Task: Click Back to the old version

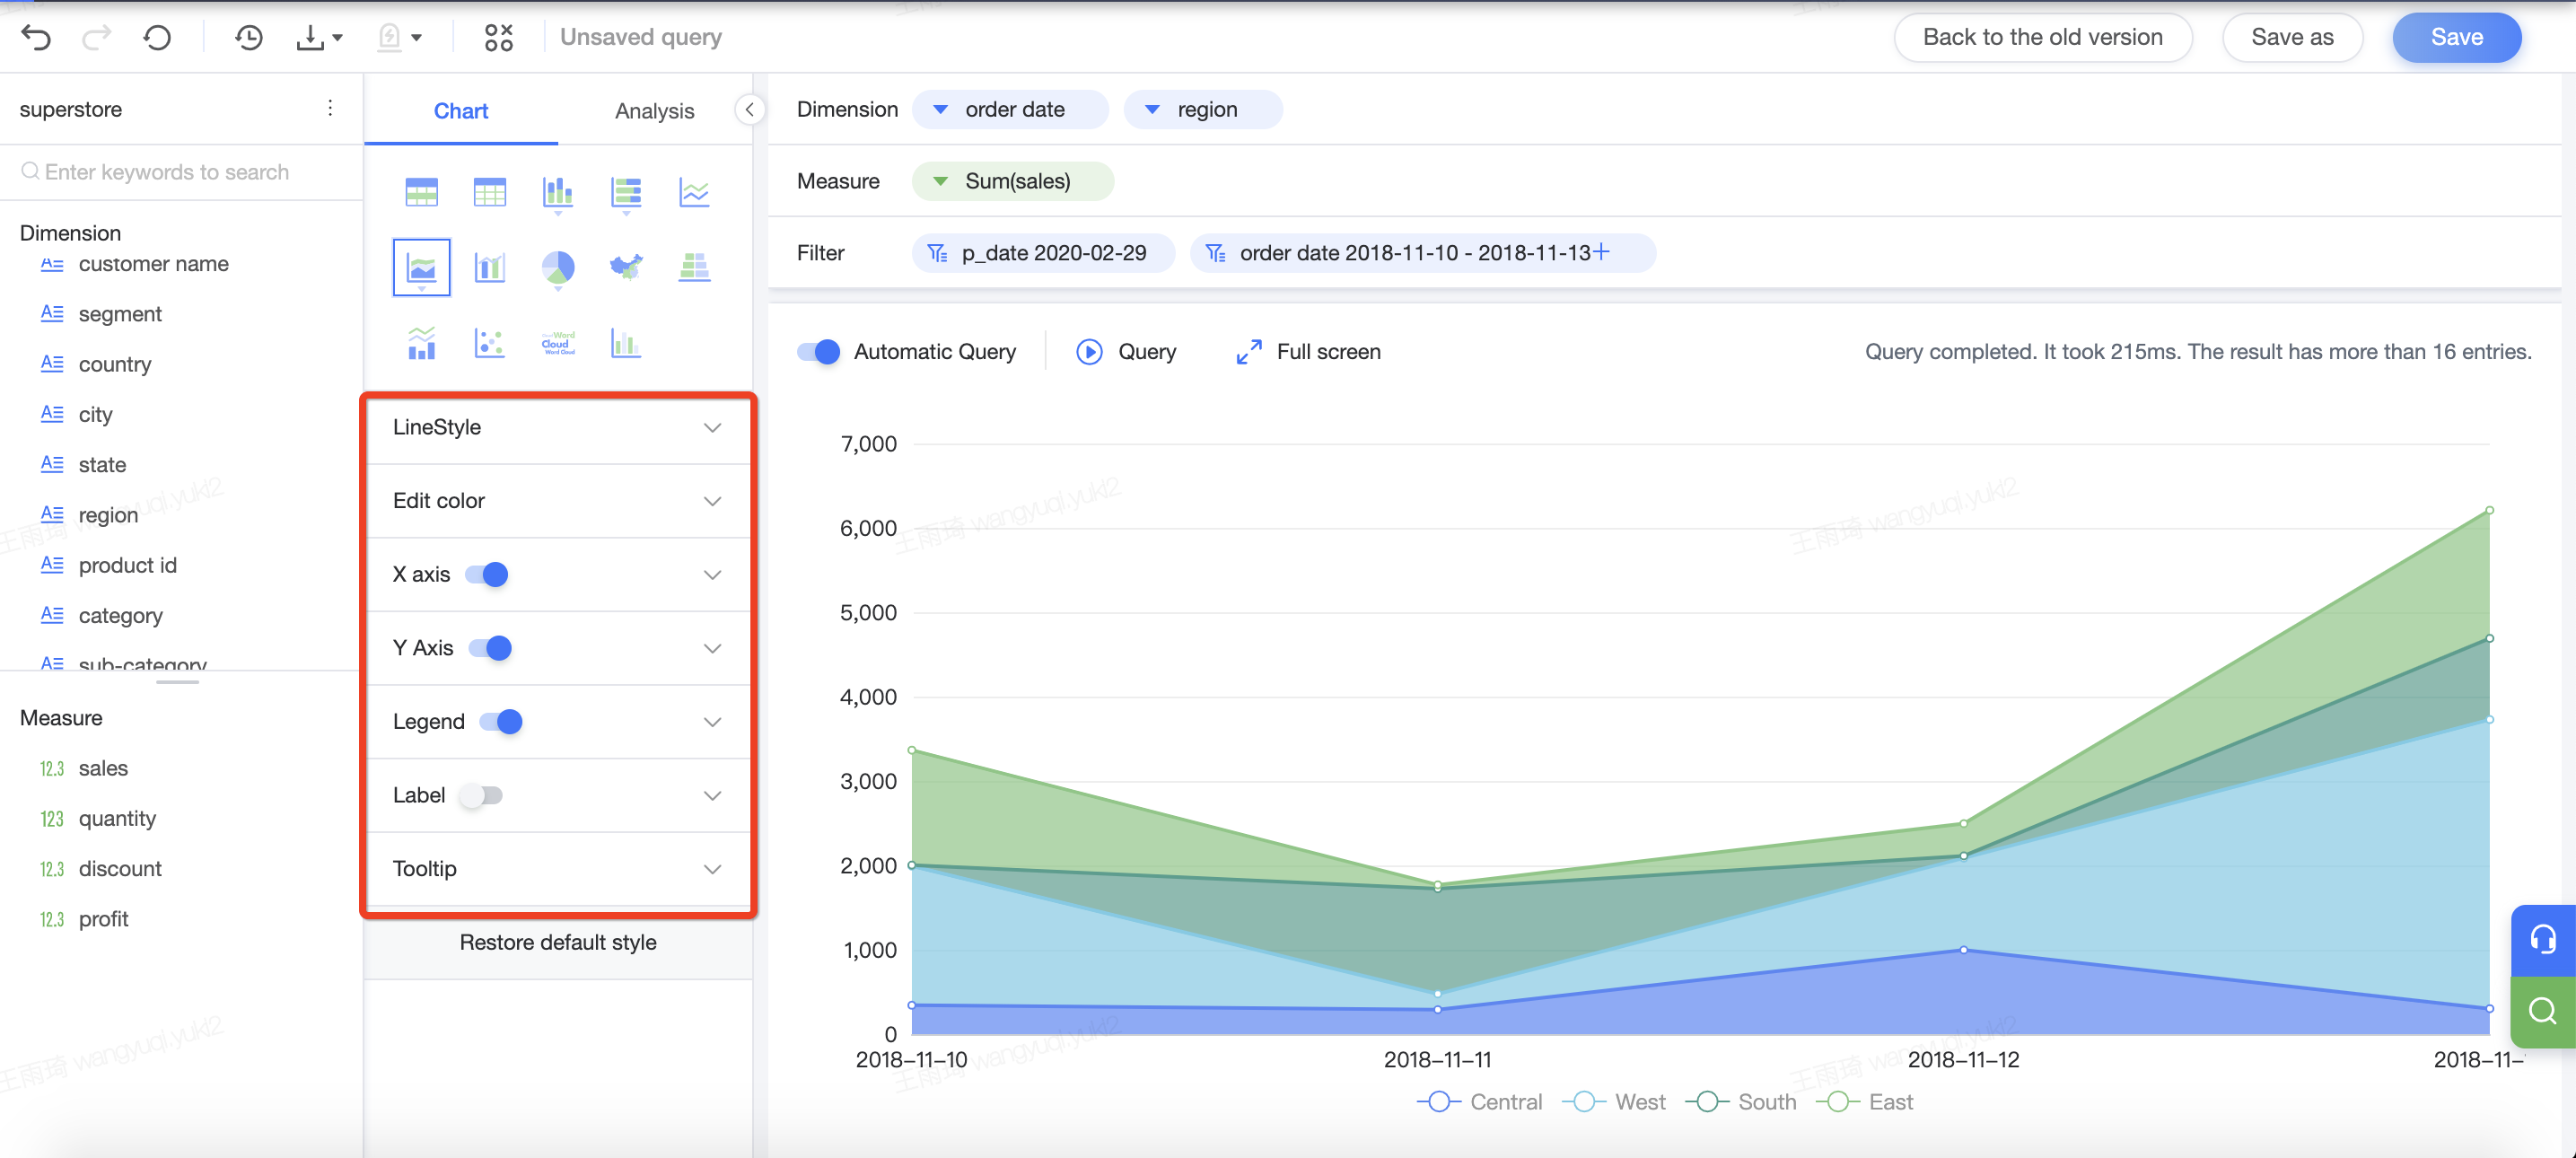Action: coord(2042,38)
